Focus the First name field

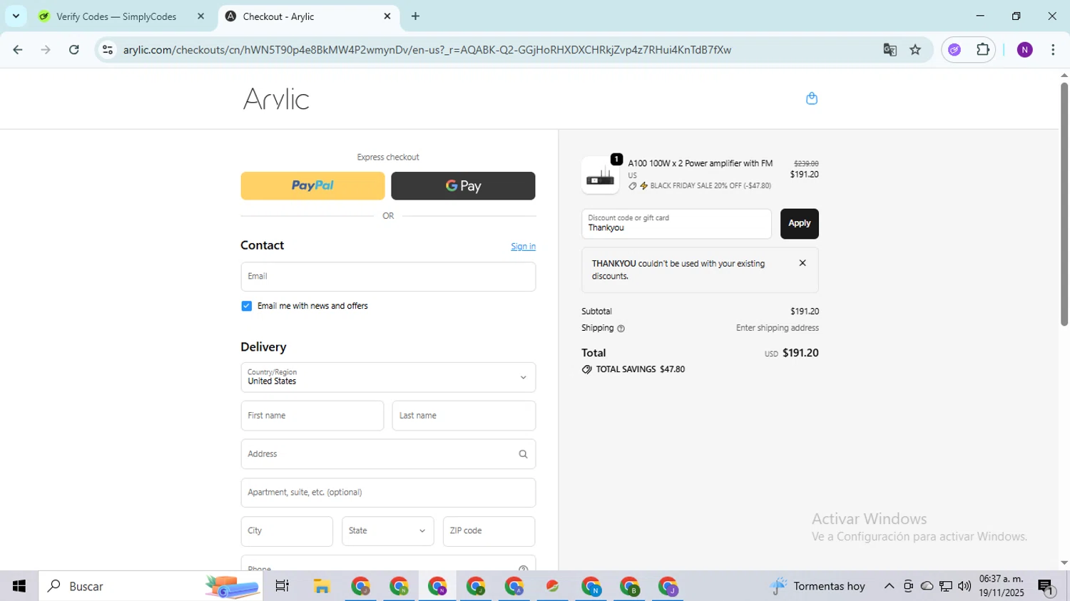(x=312, y=416)
